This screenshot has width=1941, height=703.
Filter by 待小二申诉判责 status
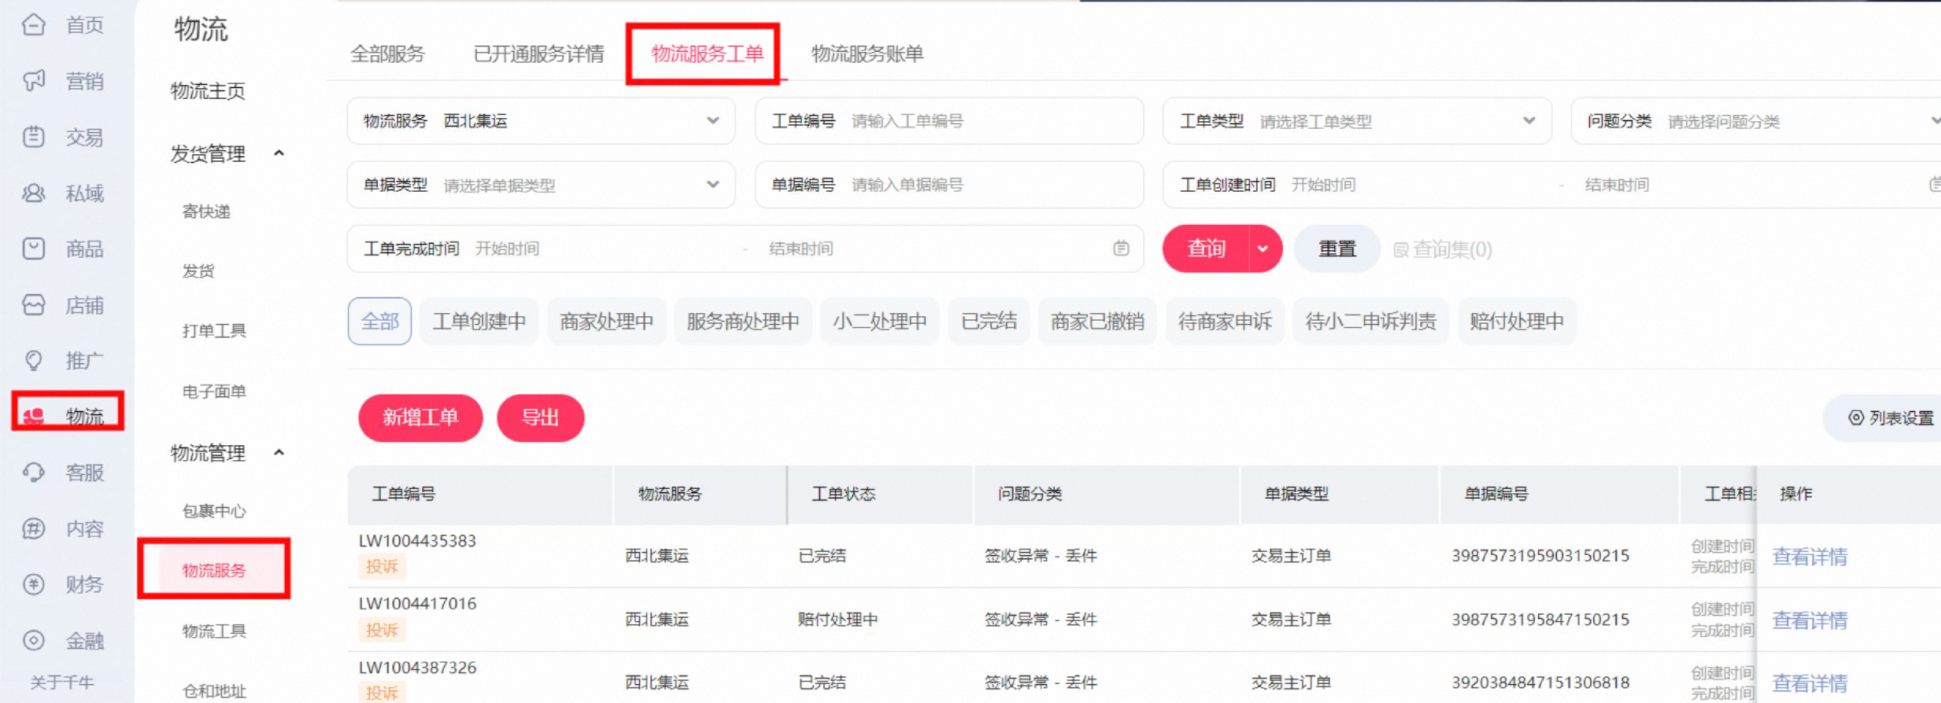point(1371,321)
